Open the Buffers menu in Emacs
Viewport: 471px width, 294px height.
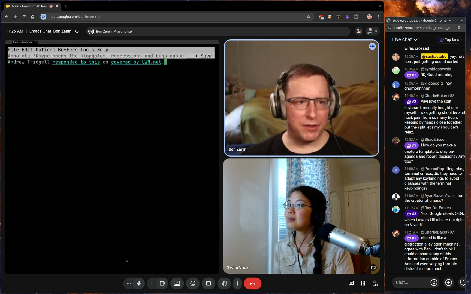coord(68,50)
